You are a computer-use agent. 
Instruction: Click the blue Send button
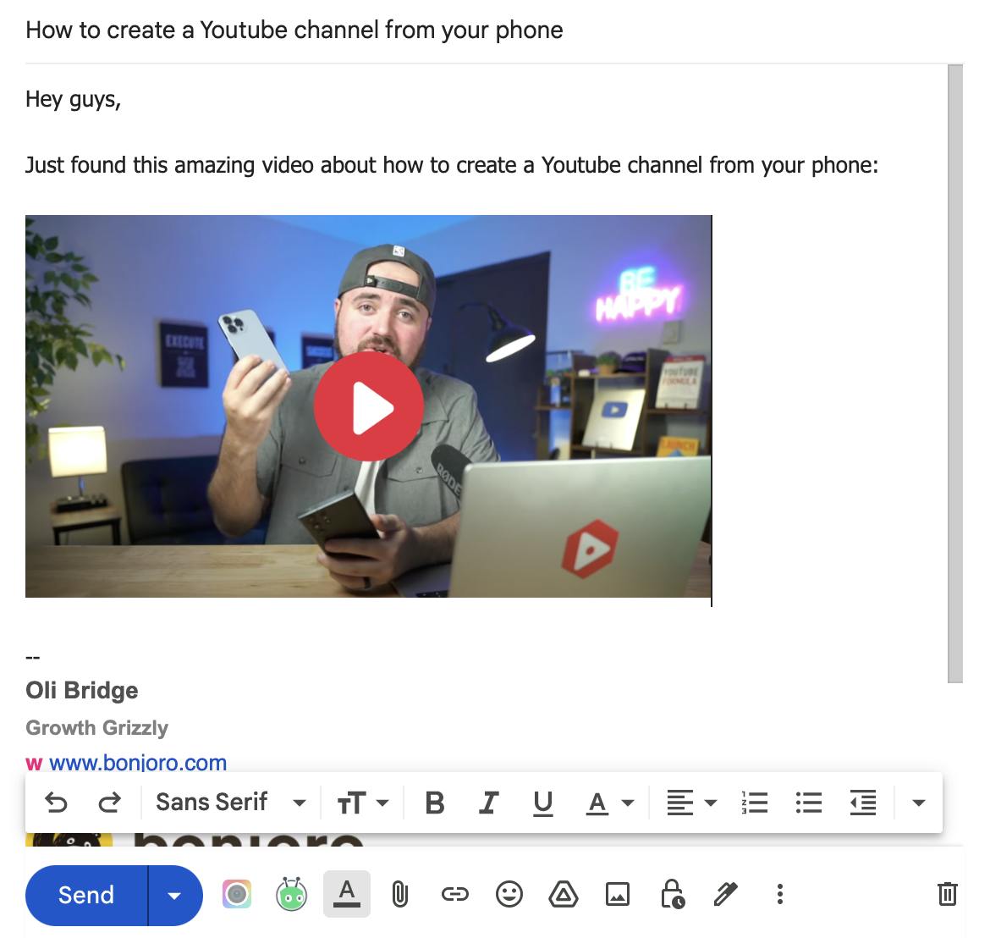click(86, 895)
